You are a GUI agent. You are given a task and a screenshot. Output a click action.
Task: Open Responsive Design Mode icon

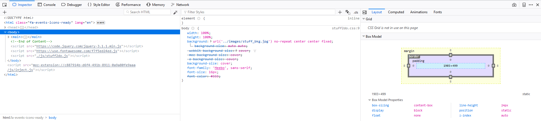(524, 5)
